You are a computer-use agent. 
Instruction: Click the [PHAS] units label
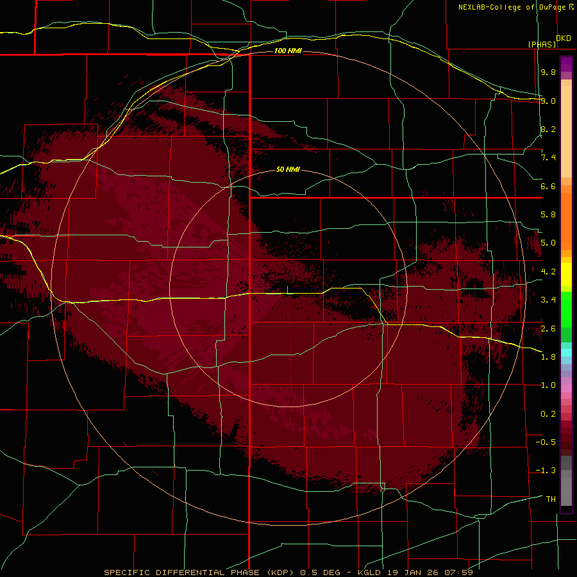pyautogui.click(x=542, y=44)
